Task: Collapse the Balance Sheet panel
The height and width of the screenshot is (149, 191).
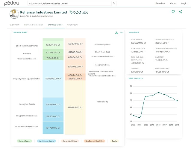Action: [x=122, y=33]
